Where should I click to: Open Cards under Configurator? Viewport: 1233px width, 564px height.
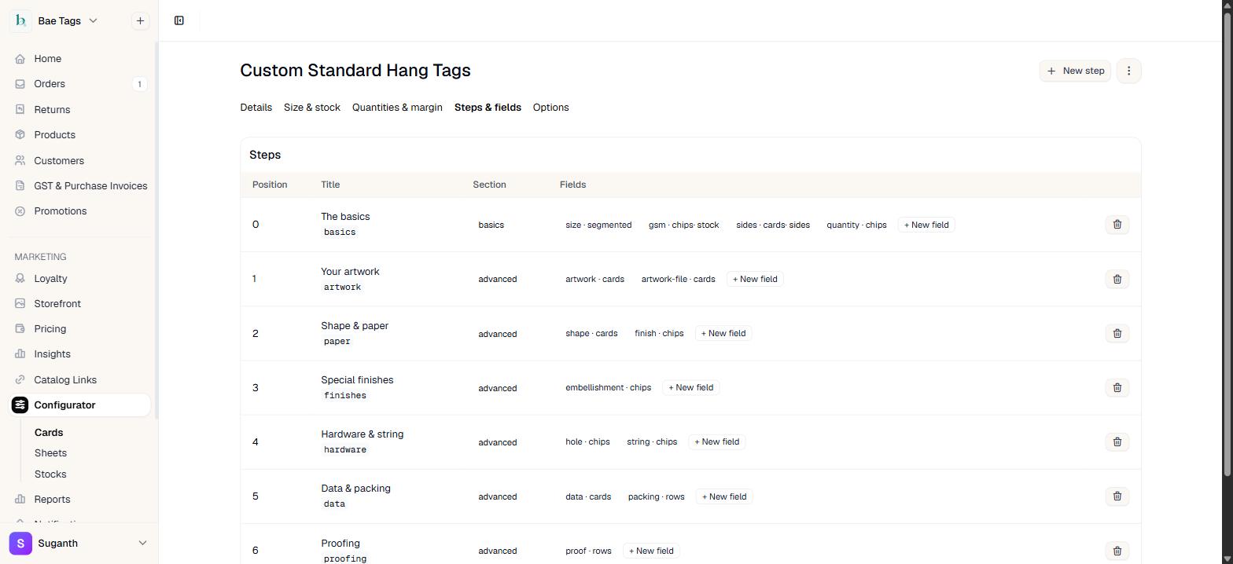tap(49, 433)
